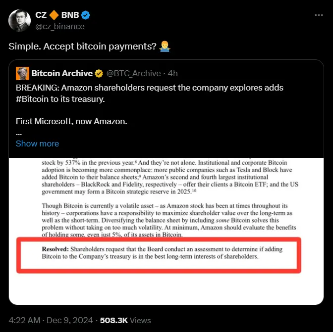Screen dimensions: 333x332
Task: Click the CZ display name
Action: tap(42, 15)
